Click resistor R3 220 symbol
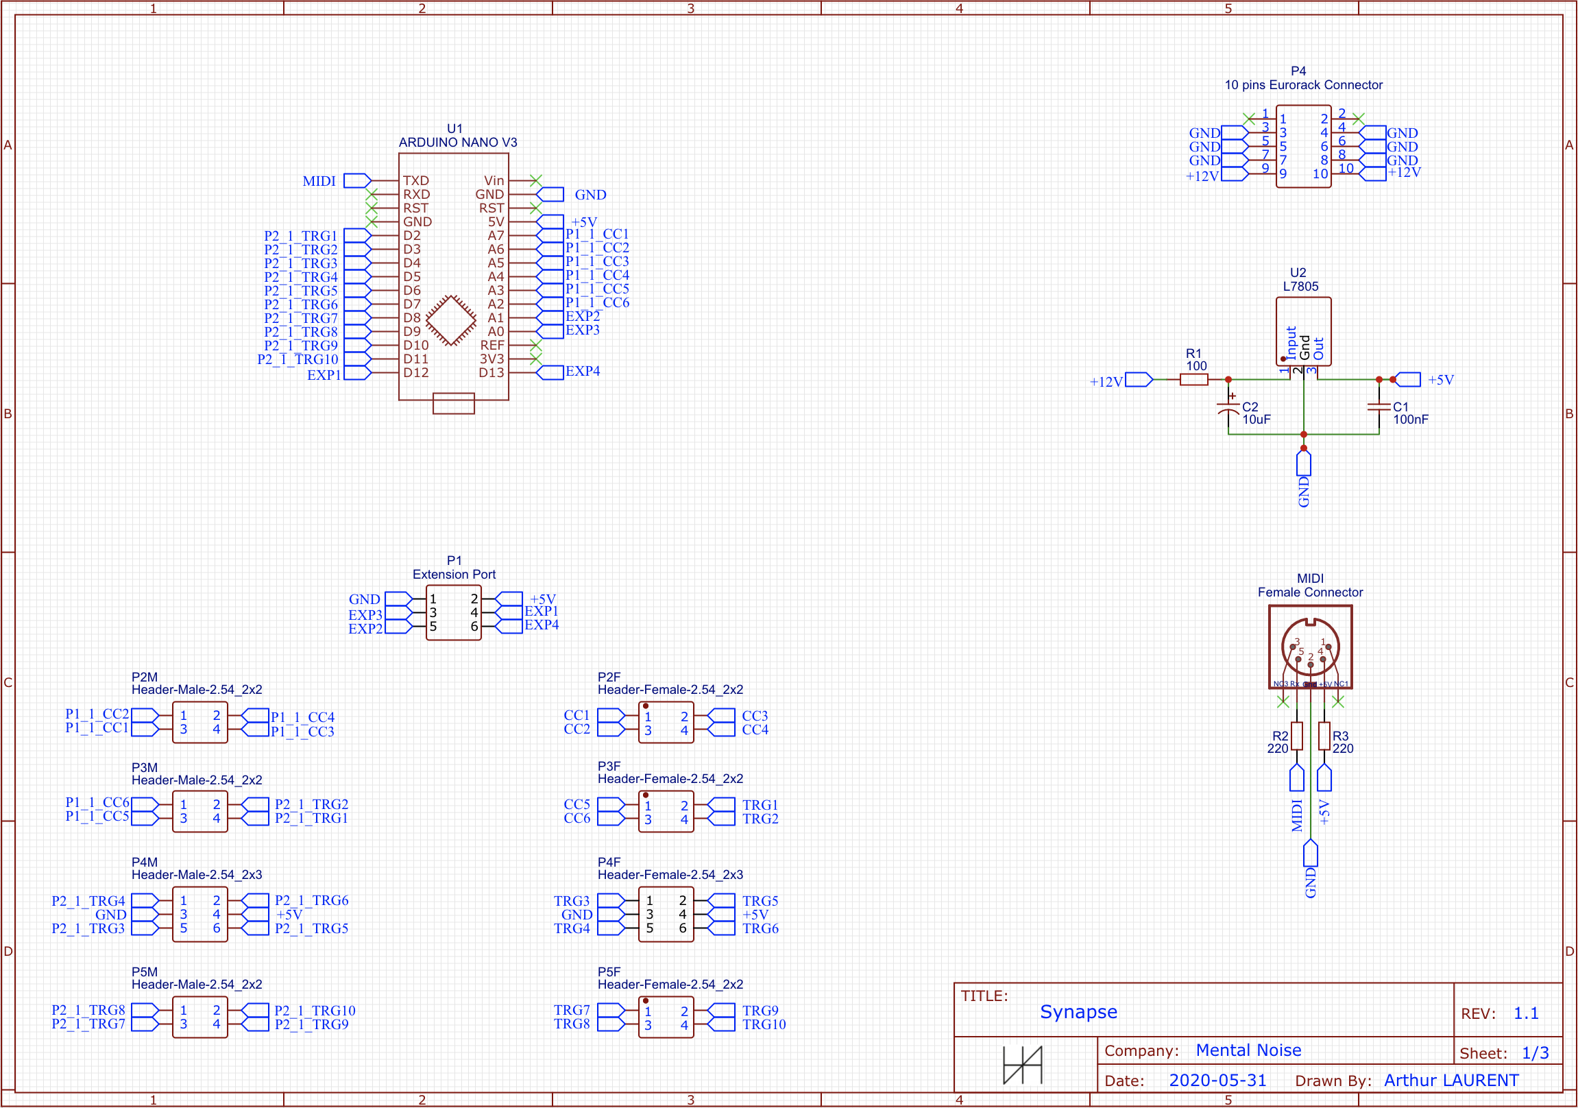 (x=1324, y=736)
